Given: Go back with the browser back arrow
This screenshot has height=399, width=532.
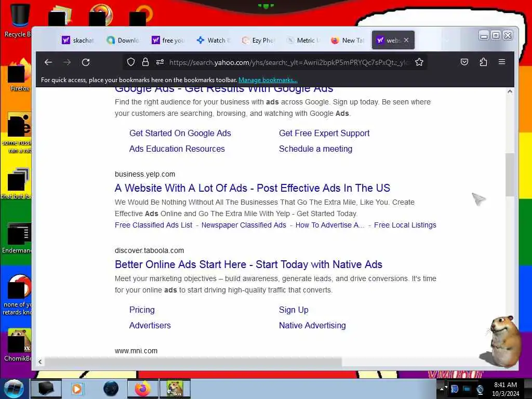Looking at the screenshot, I should click(x=48, y=62).
